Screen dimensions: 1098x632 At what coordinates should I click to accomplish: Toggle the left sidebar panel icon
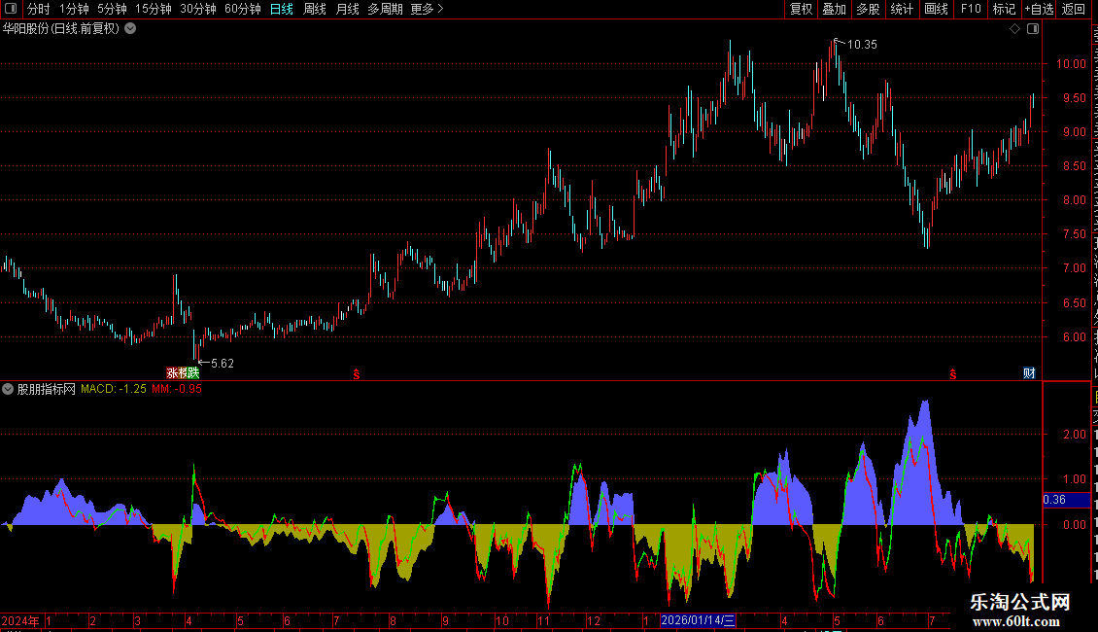(11, 9)
